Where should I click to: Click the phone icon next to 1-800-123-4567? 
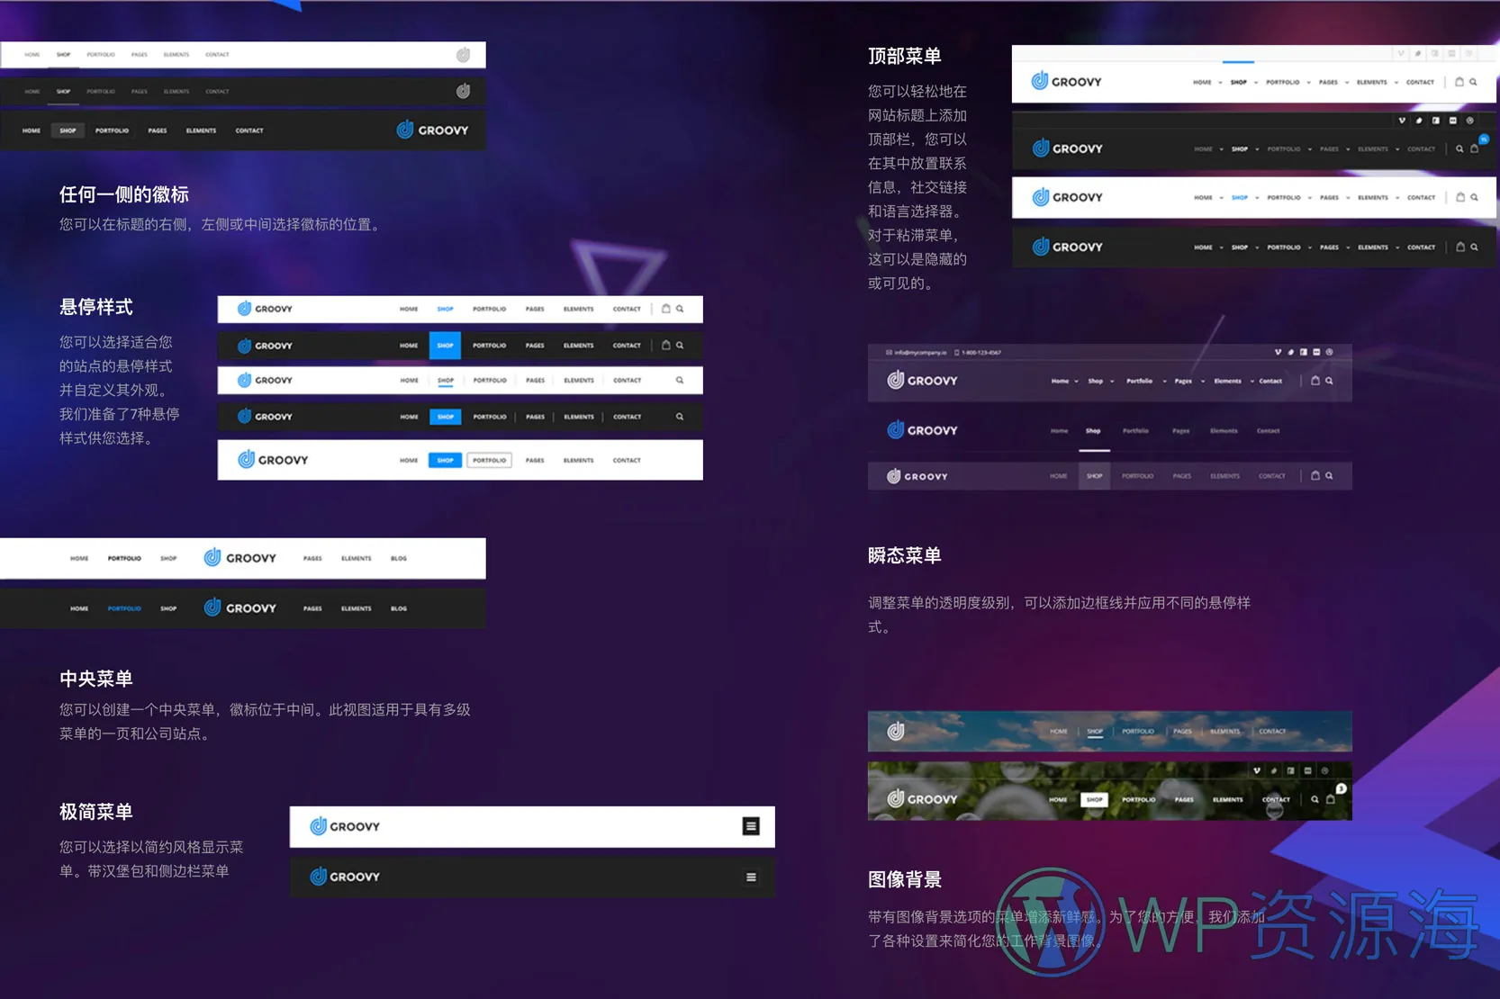click(957, 352)
